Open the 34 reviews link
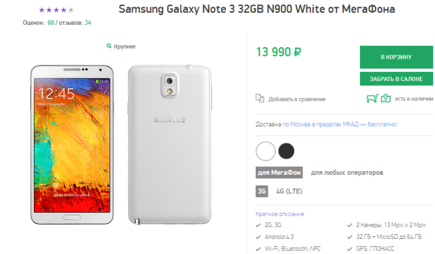Image resolution: width=435 pixels, height=254 pixels. 88,23
